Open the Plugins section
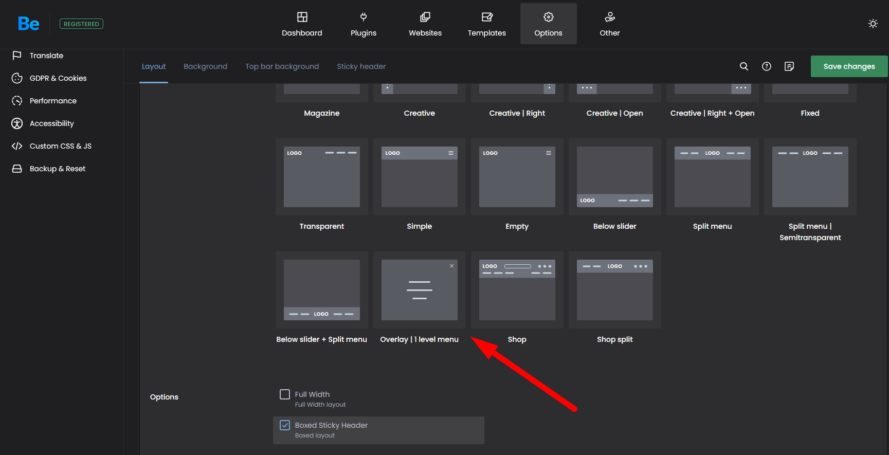Image resolution: width=889 pixels, height=455 pixels. coord(364,24)
